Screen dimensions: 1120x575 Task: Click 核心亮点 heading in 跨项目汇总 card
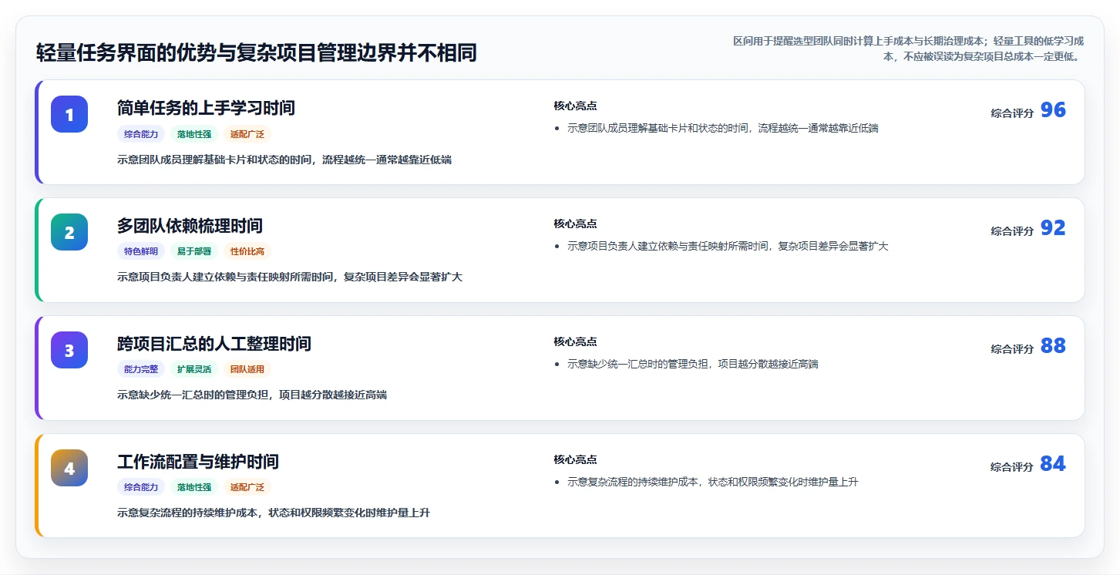coord(575,341)
